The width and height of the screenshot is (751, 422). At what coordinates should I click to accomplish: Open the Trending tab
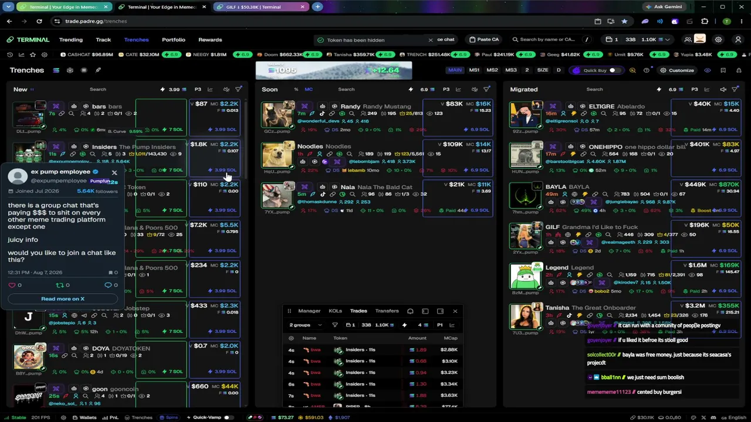(x=71, y=40)
